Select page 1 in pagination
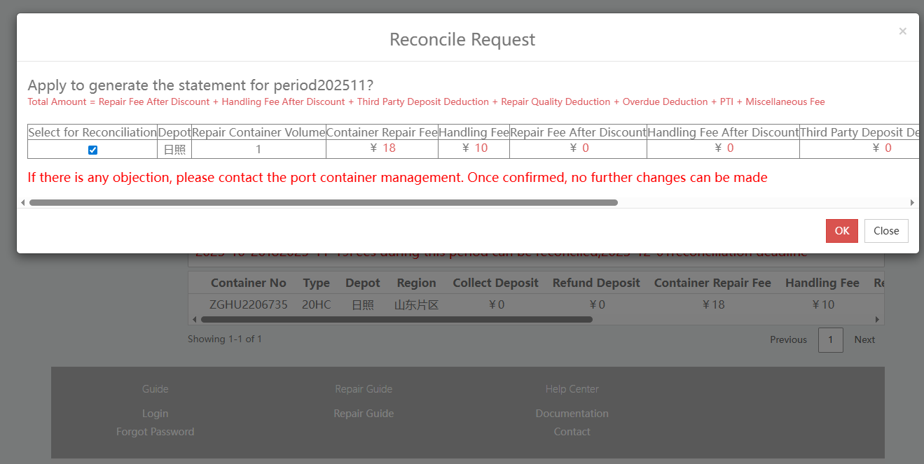Screen dimensions: 924x464 point(830,339)
